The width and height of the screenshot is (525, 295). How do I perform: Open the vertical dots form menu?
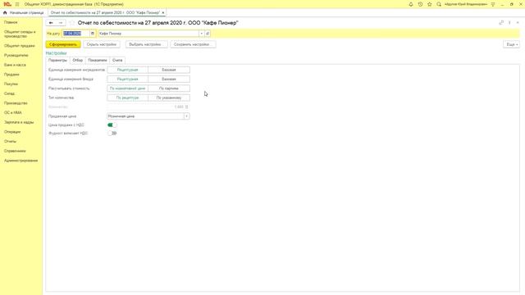coord(509,23)
